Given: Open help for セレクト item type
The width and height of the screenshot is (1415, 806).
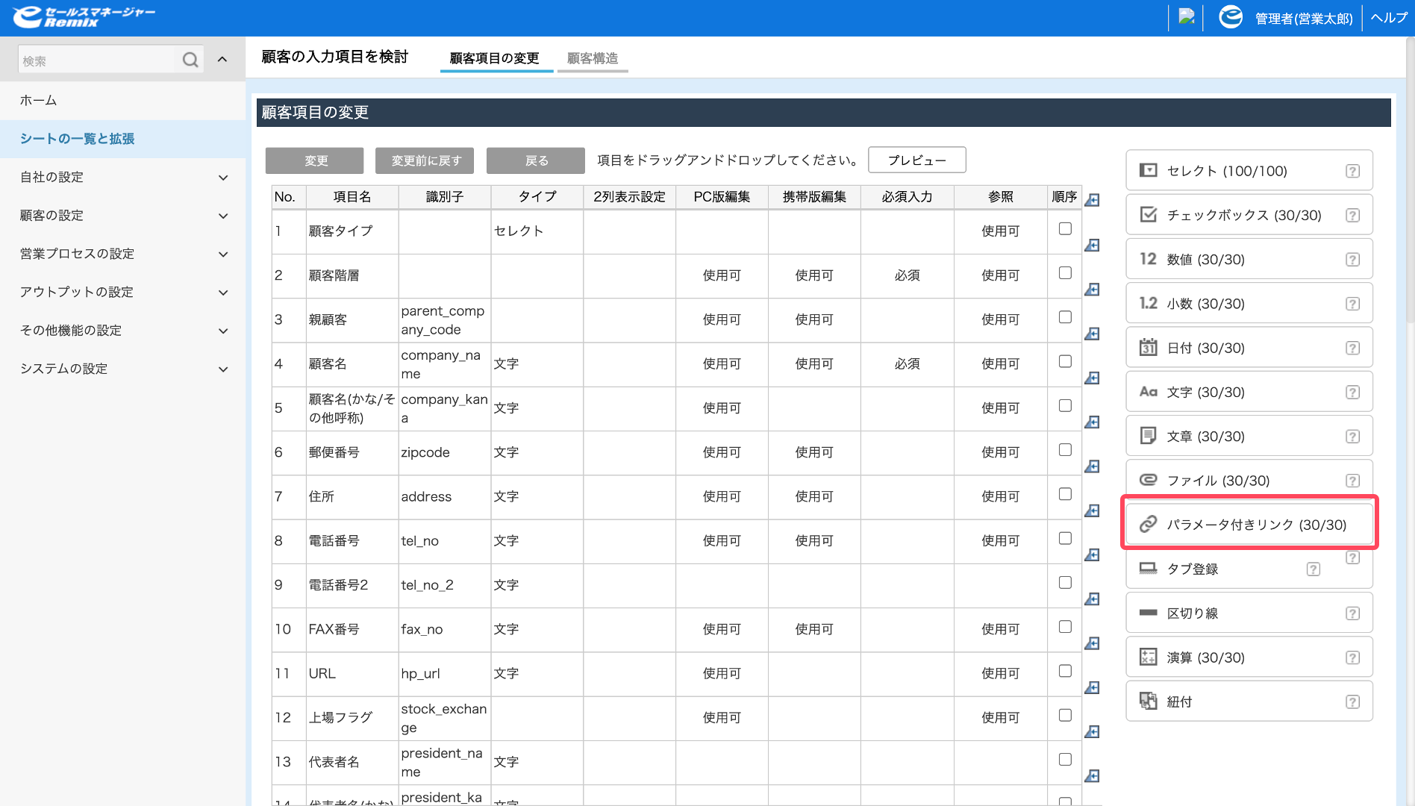Looking at the screenshot, I should coord(1352,171).
